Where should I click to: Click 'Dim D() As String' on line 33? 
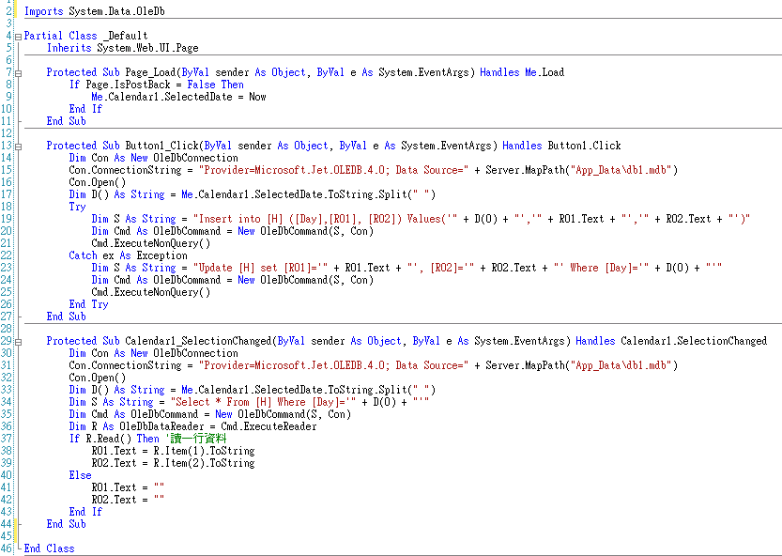[116, 390]
